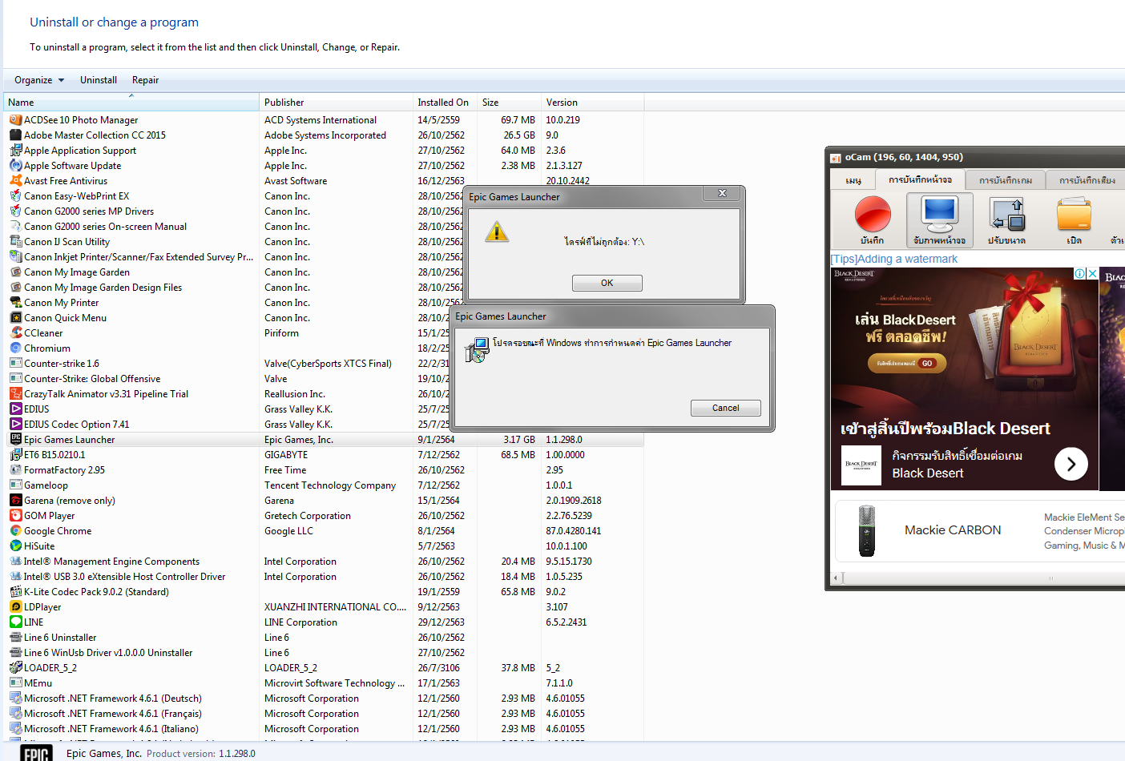This screenshot has height=761, width=1125.
Task: Select the CrazyTalk Animator icon
Action: coord(15,394)
